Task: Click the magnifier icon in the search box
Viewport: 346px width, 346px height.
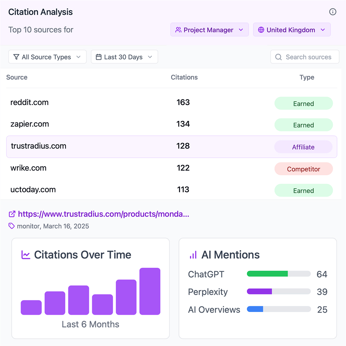Action: tap(278, 57)
